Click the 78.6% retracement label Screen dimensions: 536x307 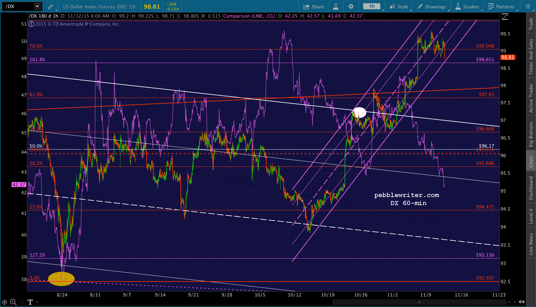pyautogui.click(x=36, y=46)
